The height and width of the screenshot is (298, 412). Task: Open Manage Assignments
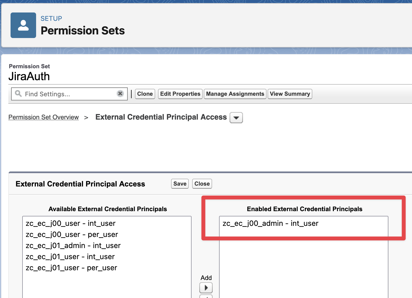click(x=235, y=94)
